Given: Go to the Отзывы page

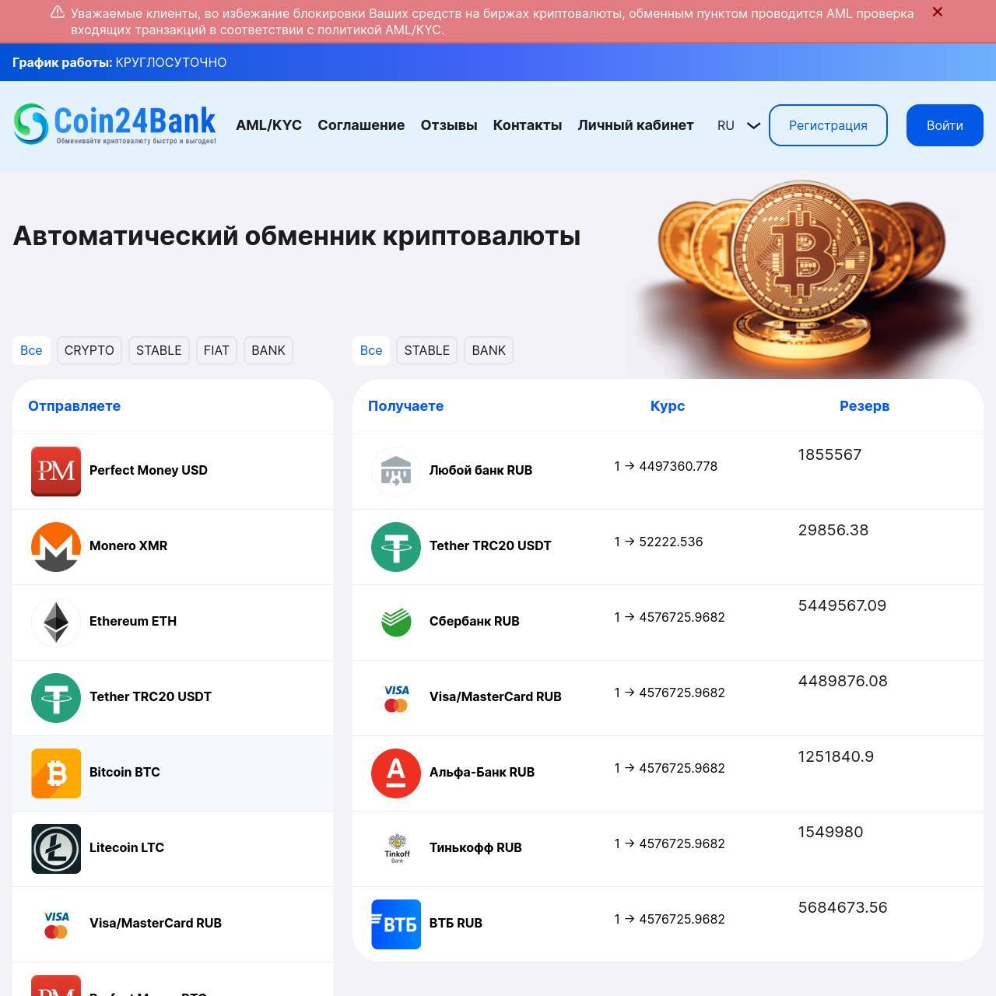Looking at the screenshot, I should [x=449, y=125].
